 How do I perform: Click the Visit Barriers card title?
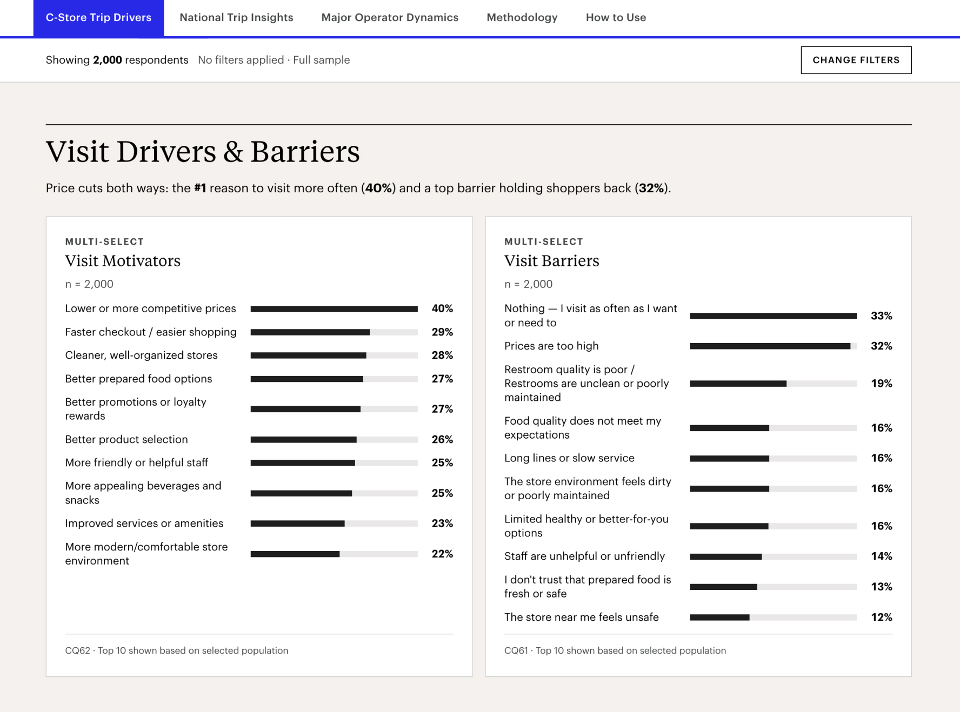coord(551,261)
